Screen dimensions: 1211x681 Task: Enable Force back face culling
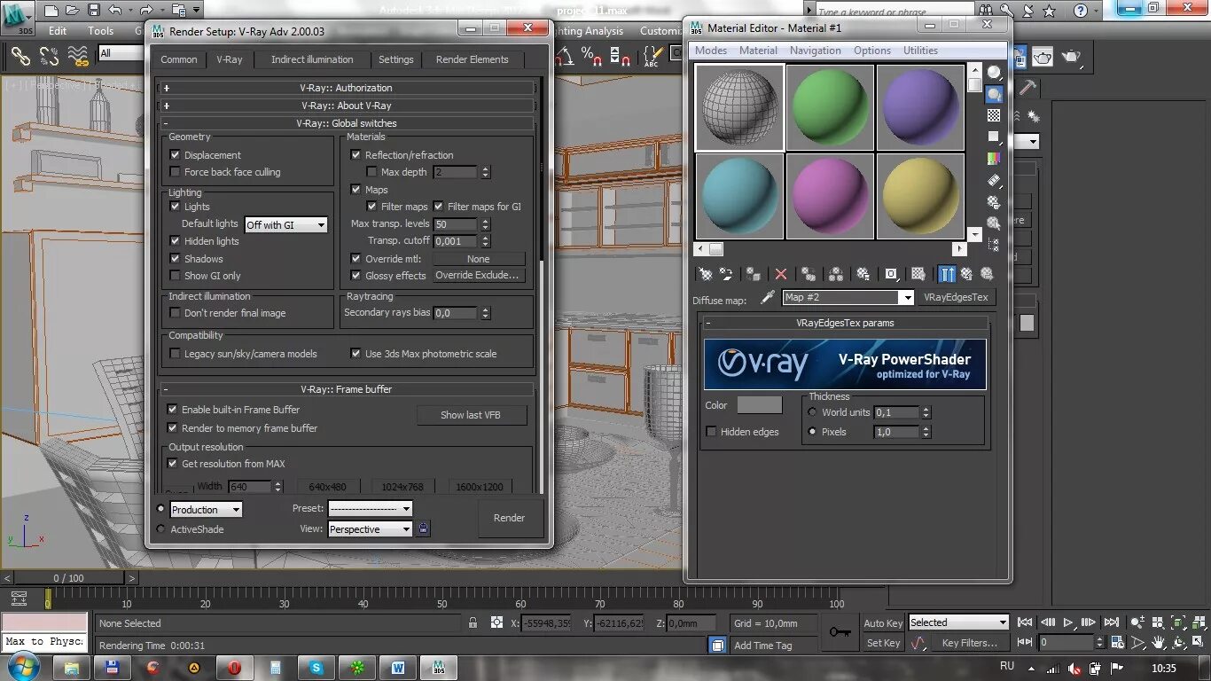(175, 172)
